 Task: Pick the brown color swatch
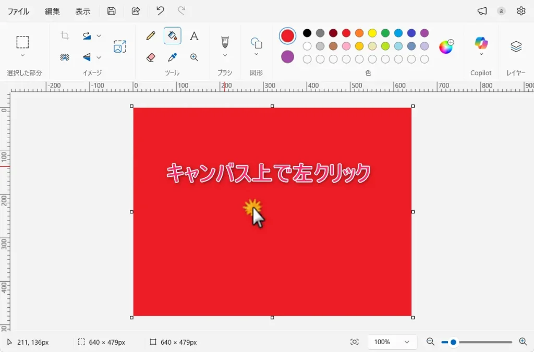click(x=333, y=46)
